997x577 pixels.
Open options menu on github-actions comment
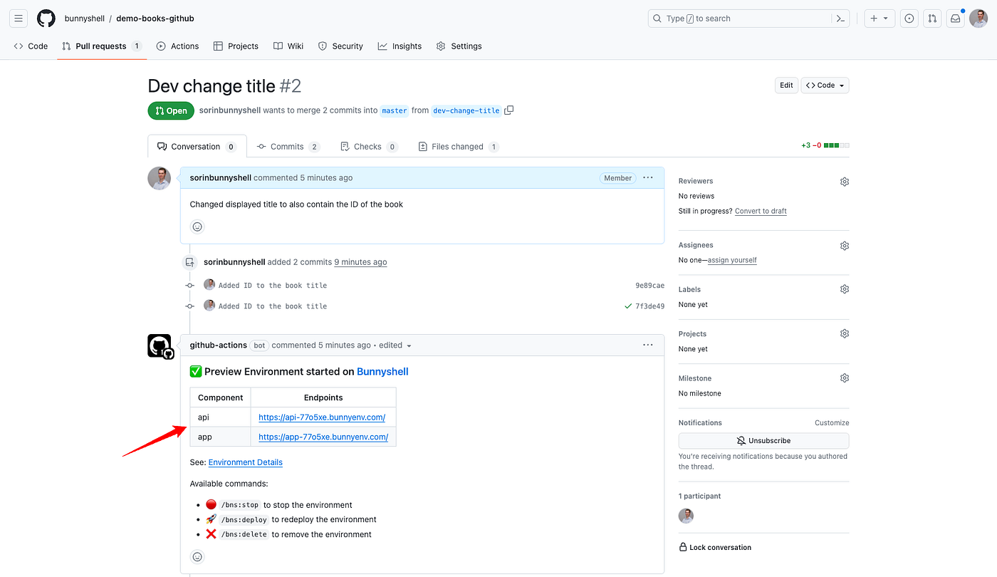(x=647, y=345)
